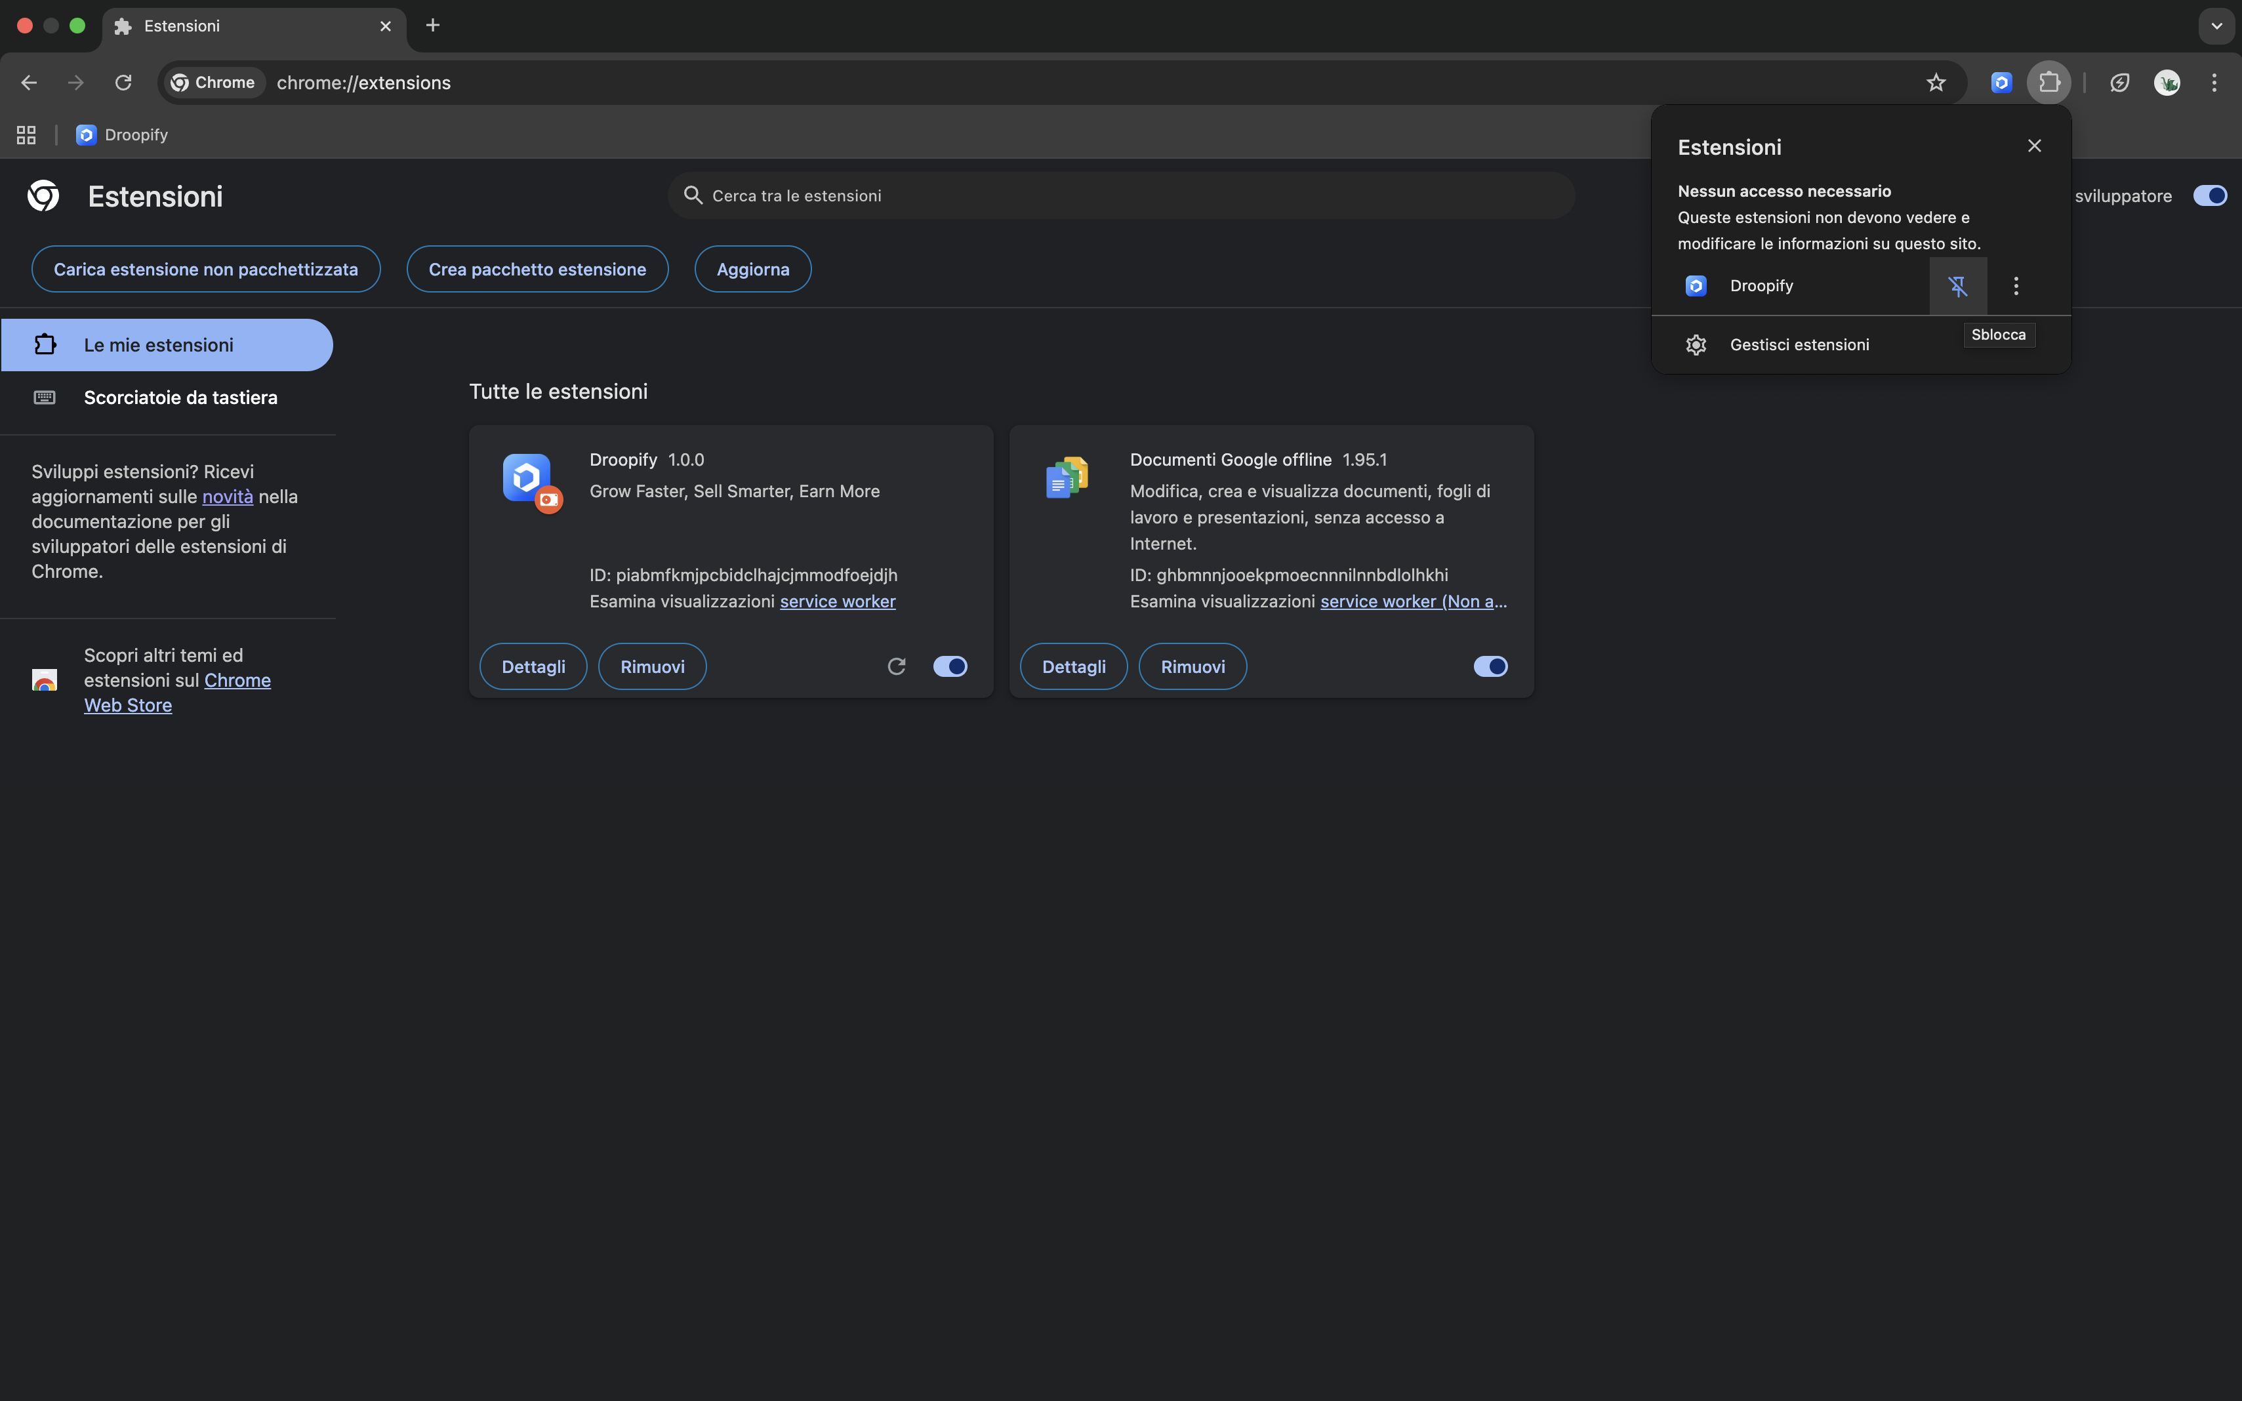Select the ID ghbmnnjooekpmoecnnnilnnbdlolhkhi text

point(1289,575)
